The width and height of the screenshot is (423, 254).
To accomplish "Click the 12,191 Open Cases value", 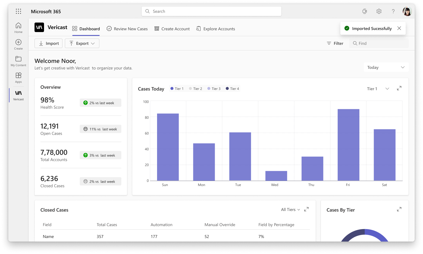I will pos(50,126).
